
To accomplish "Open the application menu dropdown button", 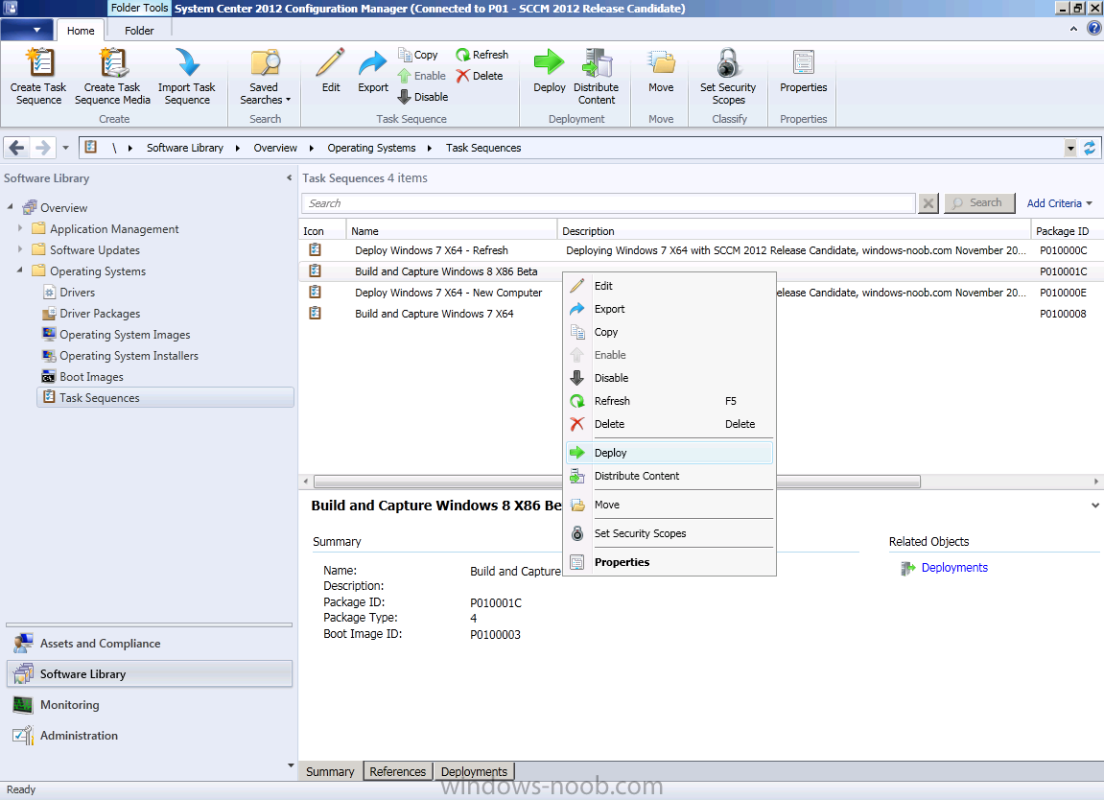I will point(28,30).
